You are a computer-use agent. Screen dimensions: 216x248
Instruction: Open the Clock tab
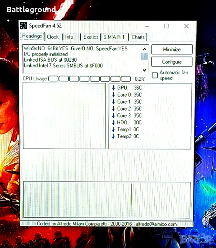(53, 37)
